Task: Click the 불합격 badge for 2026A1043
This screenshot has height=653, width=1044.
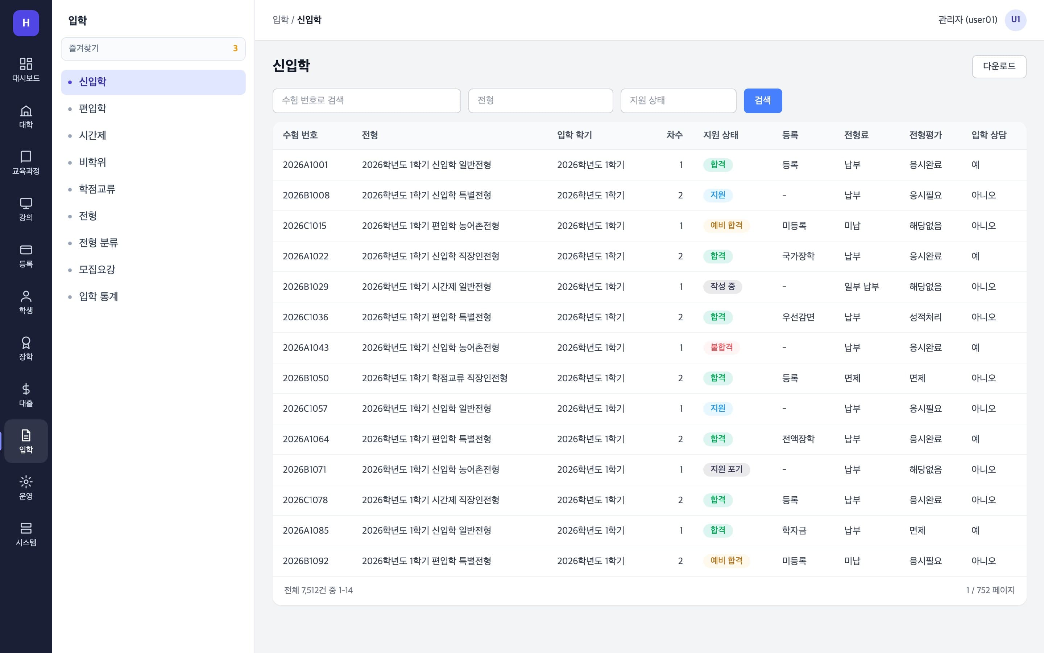Action: point(721,347)
